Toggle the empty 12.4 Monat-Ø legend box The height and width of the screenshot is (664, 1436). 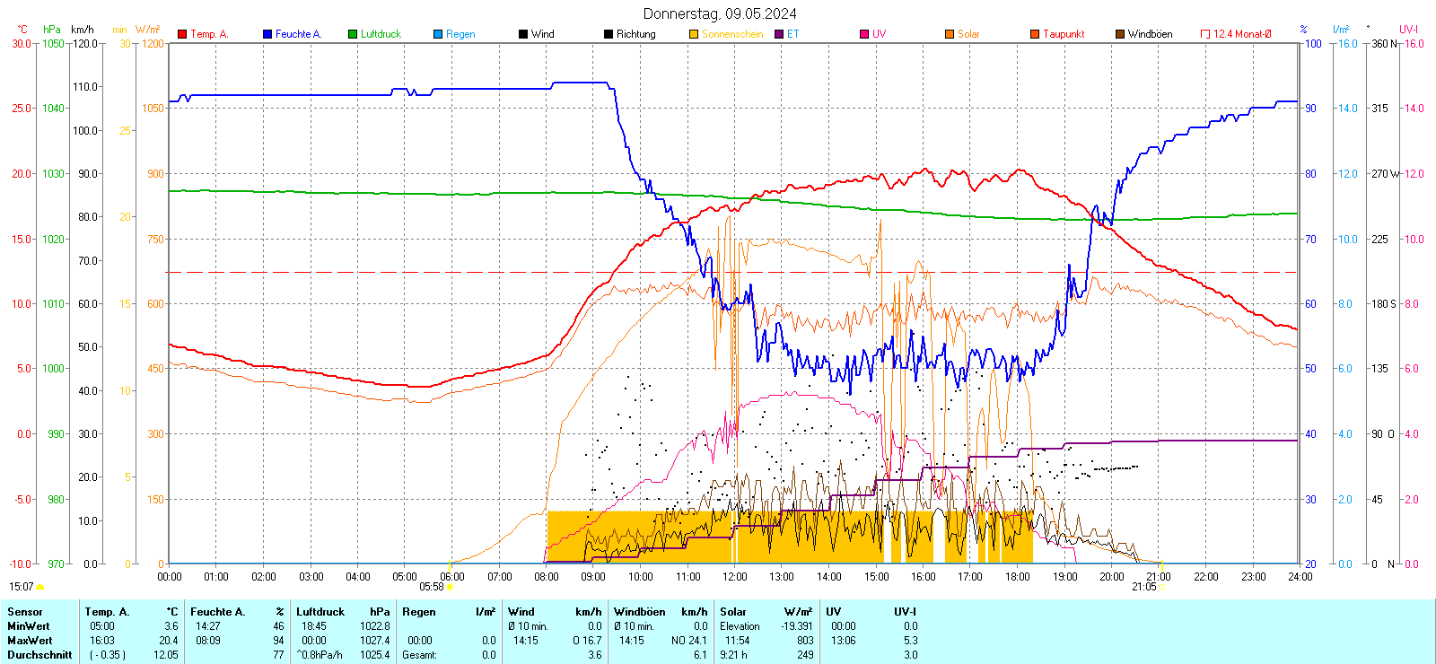pos(1205,34)
